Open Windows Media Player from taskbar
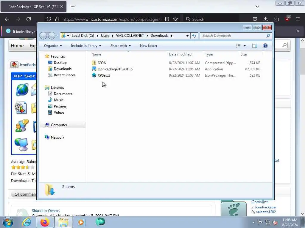This screenshot has width=305, height=228. click(x=81, y=222)
